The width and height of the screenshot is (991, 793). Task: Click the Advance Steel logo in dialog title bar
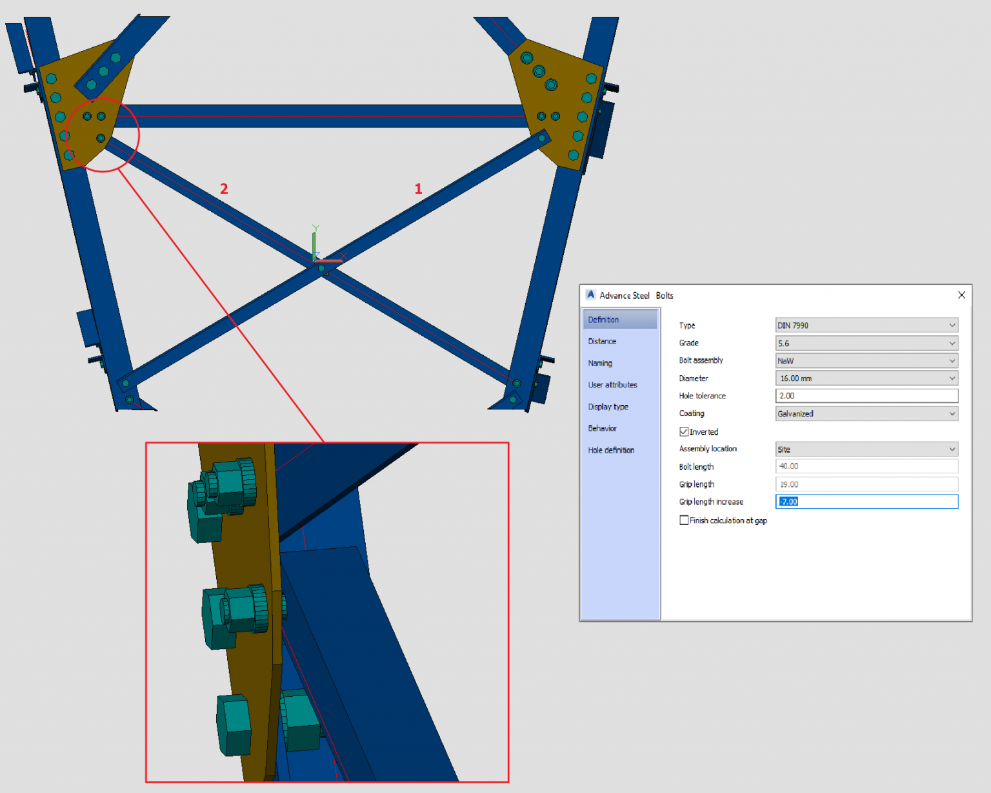591,294
